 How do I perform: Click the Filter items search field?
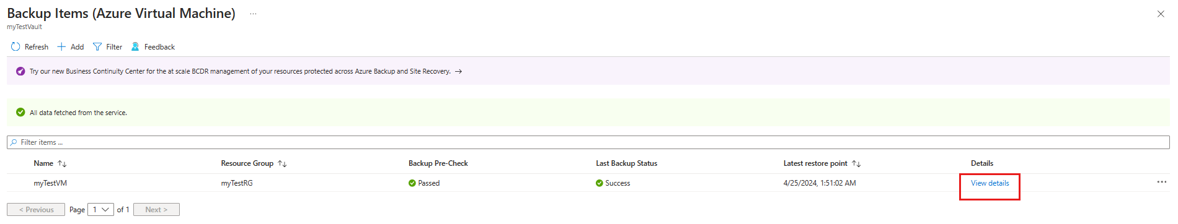tap(588, 142)
